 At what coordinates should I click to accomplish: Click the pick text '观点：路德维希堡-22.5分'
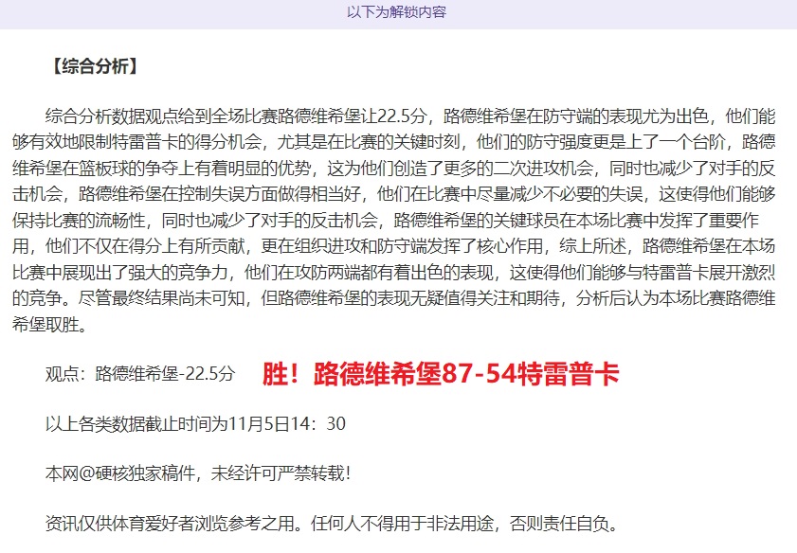[140, 374]
